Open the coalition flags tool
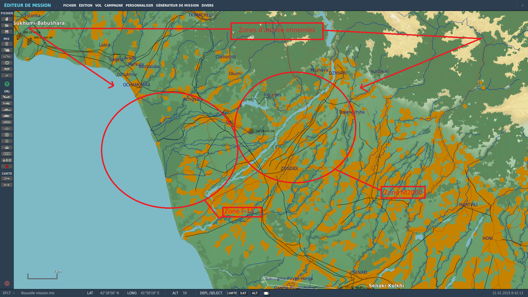 pos(7,69)
